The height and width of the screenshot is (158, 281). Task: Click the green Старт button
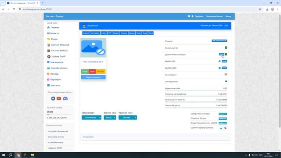[85, 72]
